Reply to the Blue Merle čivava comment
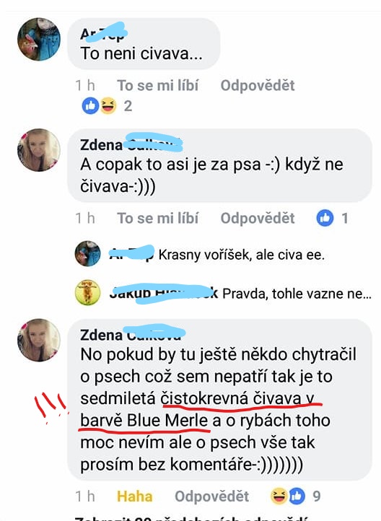The width and height of the screenshot is (381, 521). 211,496
